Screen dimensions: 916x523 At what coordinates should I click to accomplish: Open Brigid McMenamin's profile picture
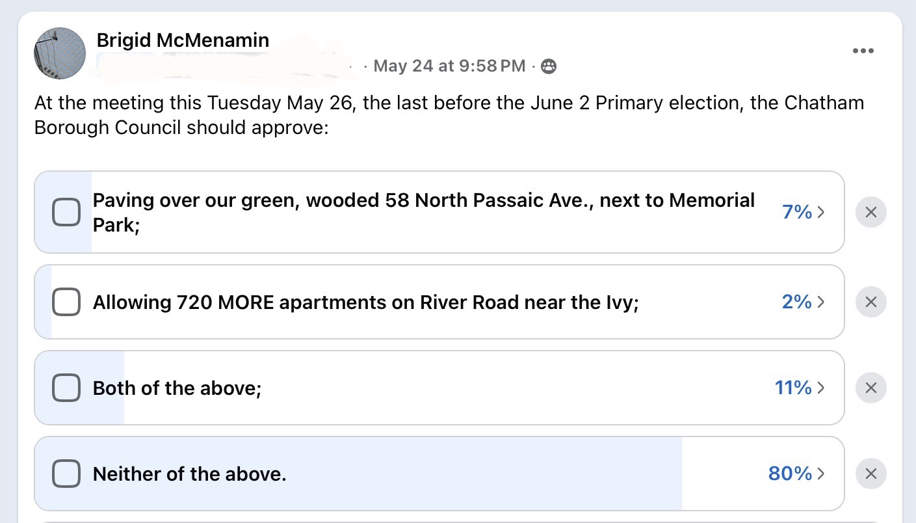click(x=60, y=53)
